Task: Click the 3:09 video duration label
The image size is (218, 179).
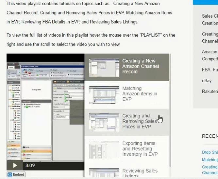Action: coord(30,166)
